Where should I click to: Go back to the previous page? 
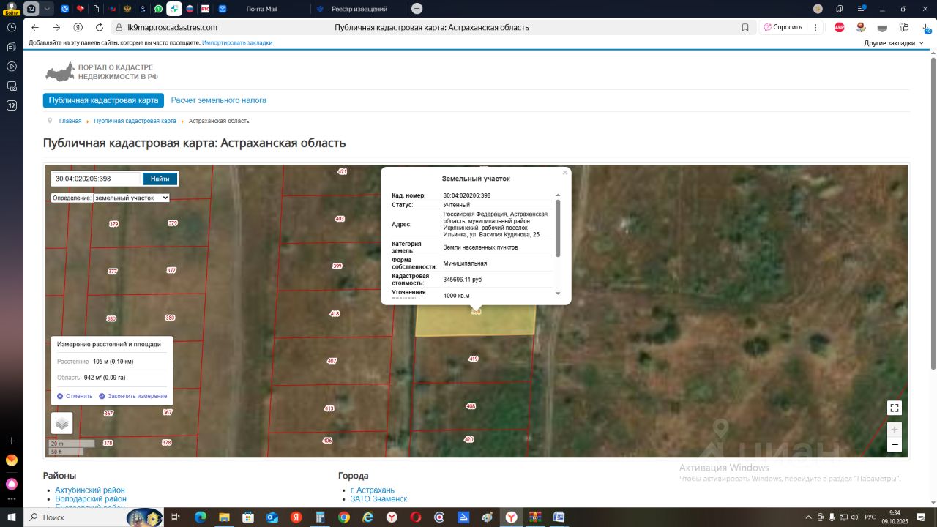click(x=34, y=27)
